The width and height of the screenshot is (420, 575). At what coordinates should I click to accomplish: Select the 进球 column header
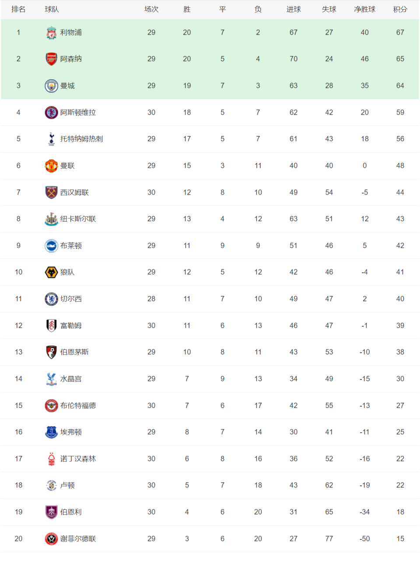tap(294, 9)
